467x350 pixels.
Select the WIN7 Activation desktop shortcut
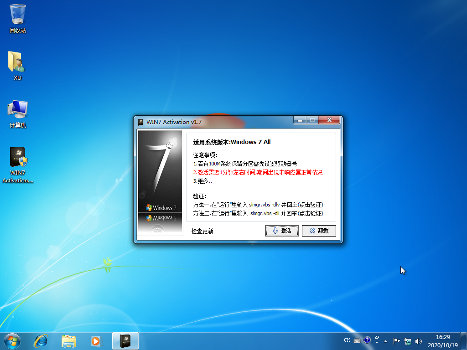[x=18, y=163]
